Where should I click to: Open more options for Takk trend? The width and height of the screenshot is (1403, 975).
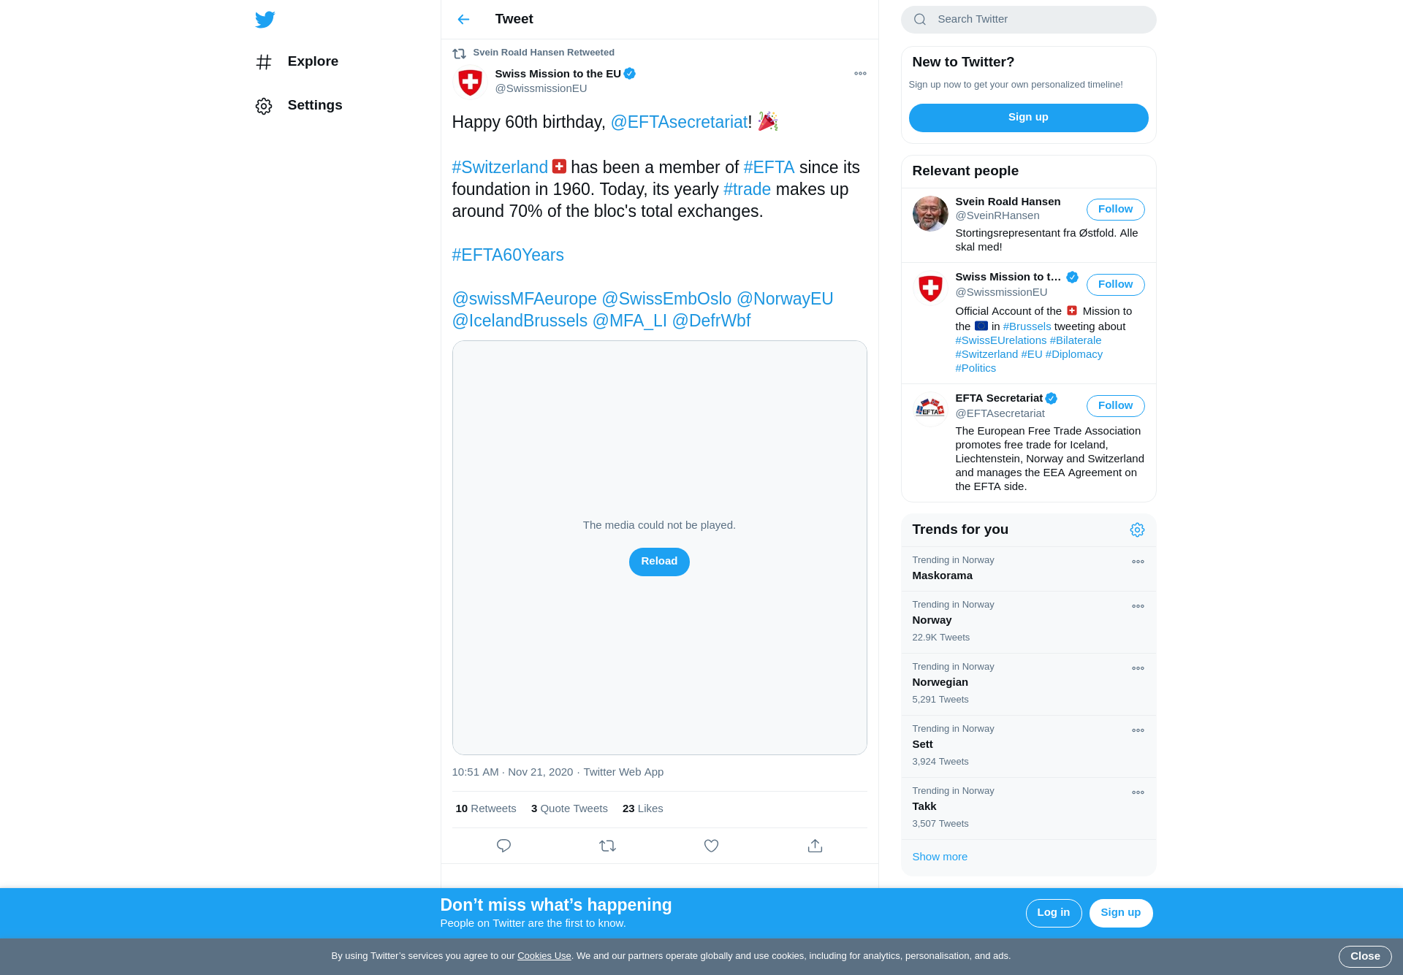[1138, 793]
